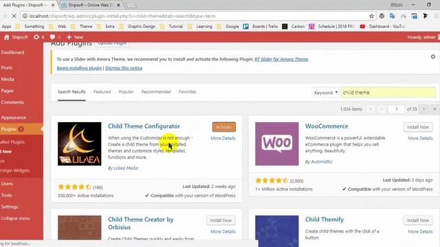The width and height of the screenshot is (440, 247).
Task: Open More Details for Child Theme Configurator
Action: [x=223, y=139]
